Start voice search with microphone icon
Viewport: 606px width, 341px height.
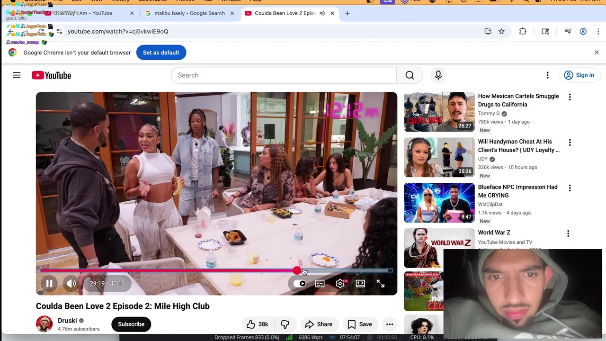[438, 75]
